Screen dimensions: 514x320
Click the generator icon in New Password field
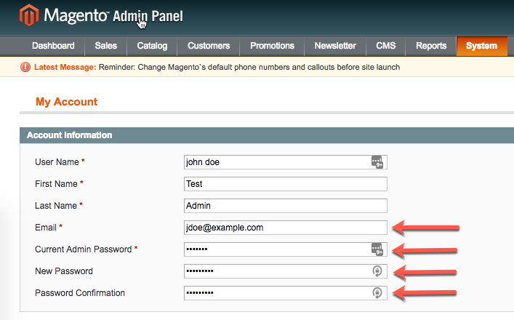coord(377,271)
